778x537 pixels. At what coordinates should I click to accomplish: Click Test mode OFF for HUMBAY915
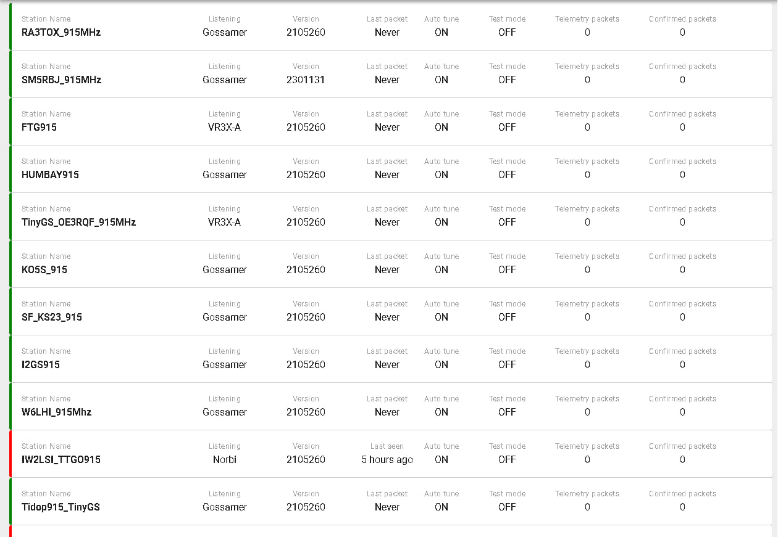pos(507,175)
